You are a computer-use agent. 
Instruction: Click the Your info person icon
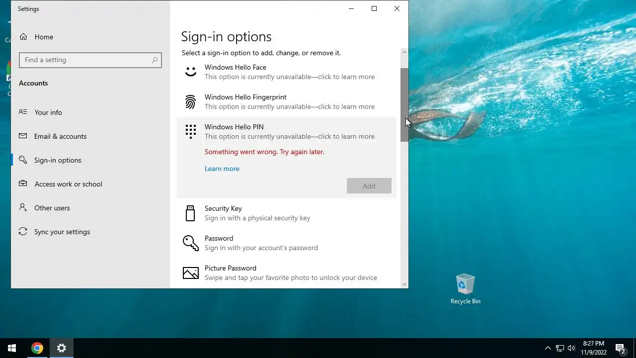[23, 112]
